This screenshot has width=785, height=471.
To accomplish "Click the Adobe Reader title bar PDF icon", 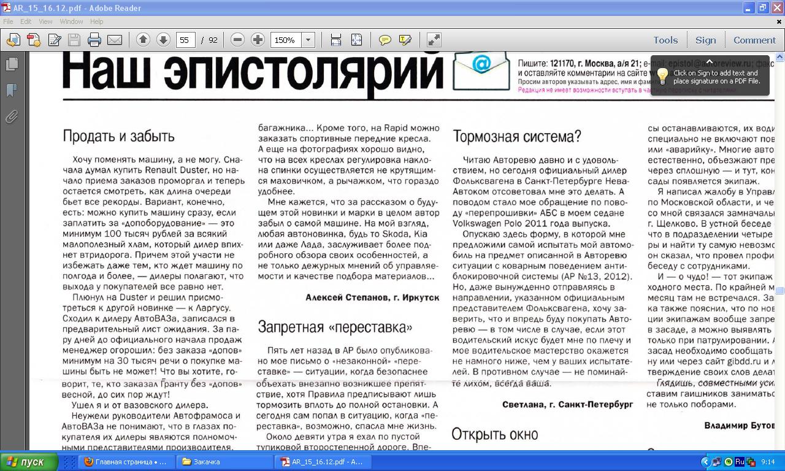I will pyautogui.click(x=6, y=8).
